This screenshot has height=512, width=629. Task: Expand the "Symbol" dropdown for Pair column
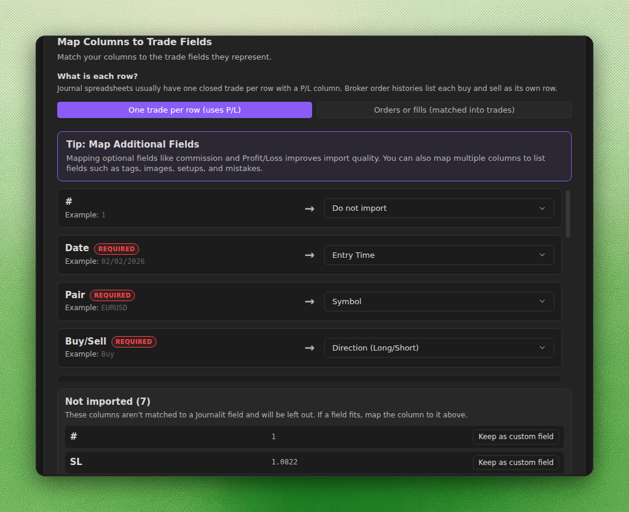click(439, 302)
